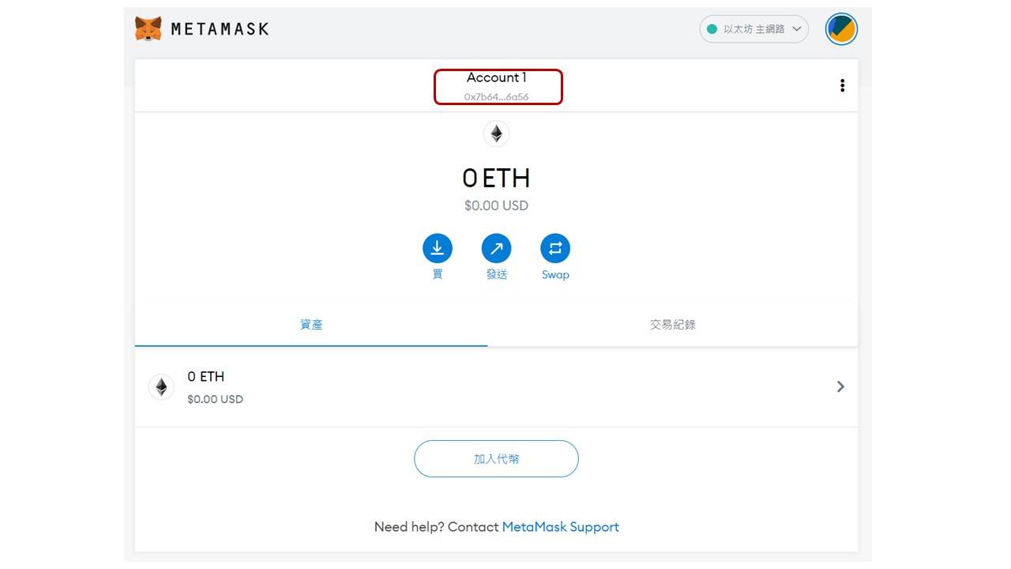Viewport: 1011px width, 569px height.
Task: Copy the Account 1 address 0x7b64...6a56
Action: tap(497, 96)
